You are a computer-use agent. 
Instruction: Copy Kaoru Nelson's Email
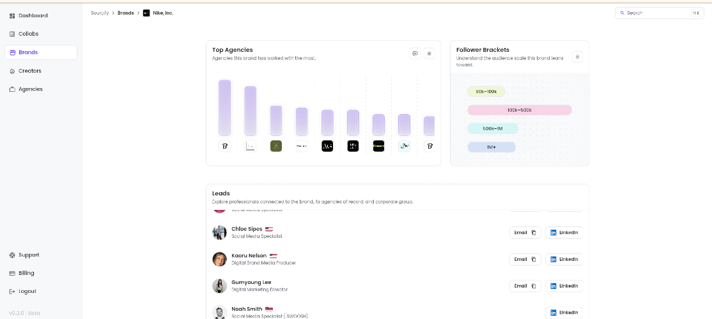[525, 259]
